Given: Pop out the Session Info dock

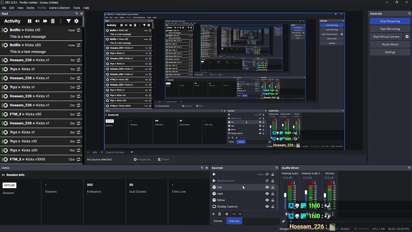Looking at the screenshot, I should pos(202,168).
